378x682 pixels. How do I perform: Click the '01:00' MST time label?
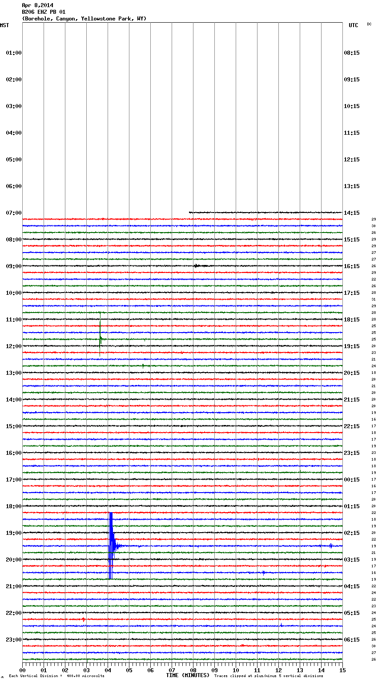pyautogui.click(x=14, y=53)
